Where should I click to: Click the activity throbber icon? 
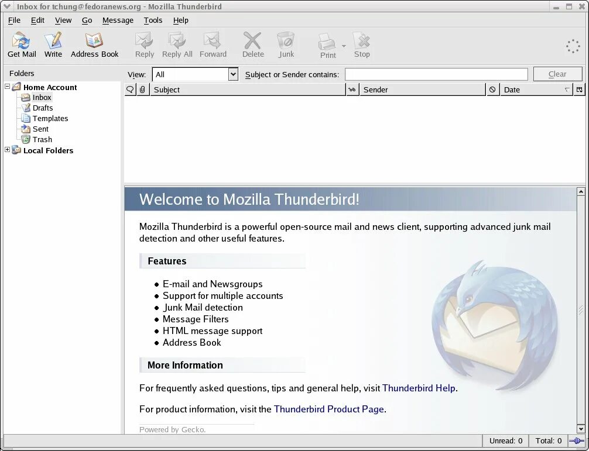tap(573, 46)
